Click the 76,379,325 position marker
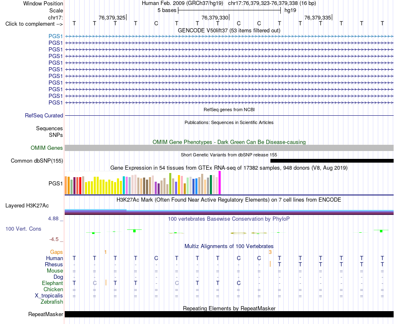 click(112, 17)
